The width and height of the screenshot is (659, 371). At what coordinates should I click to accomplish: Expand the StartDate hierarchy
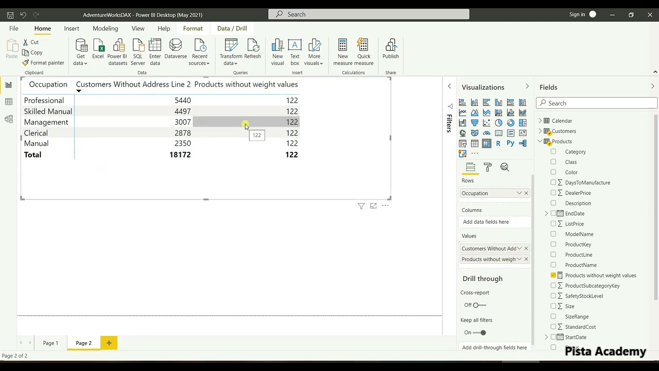point(547,337)
